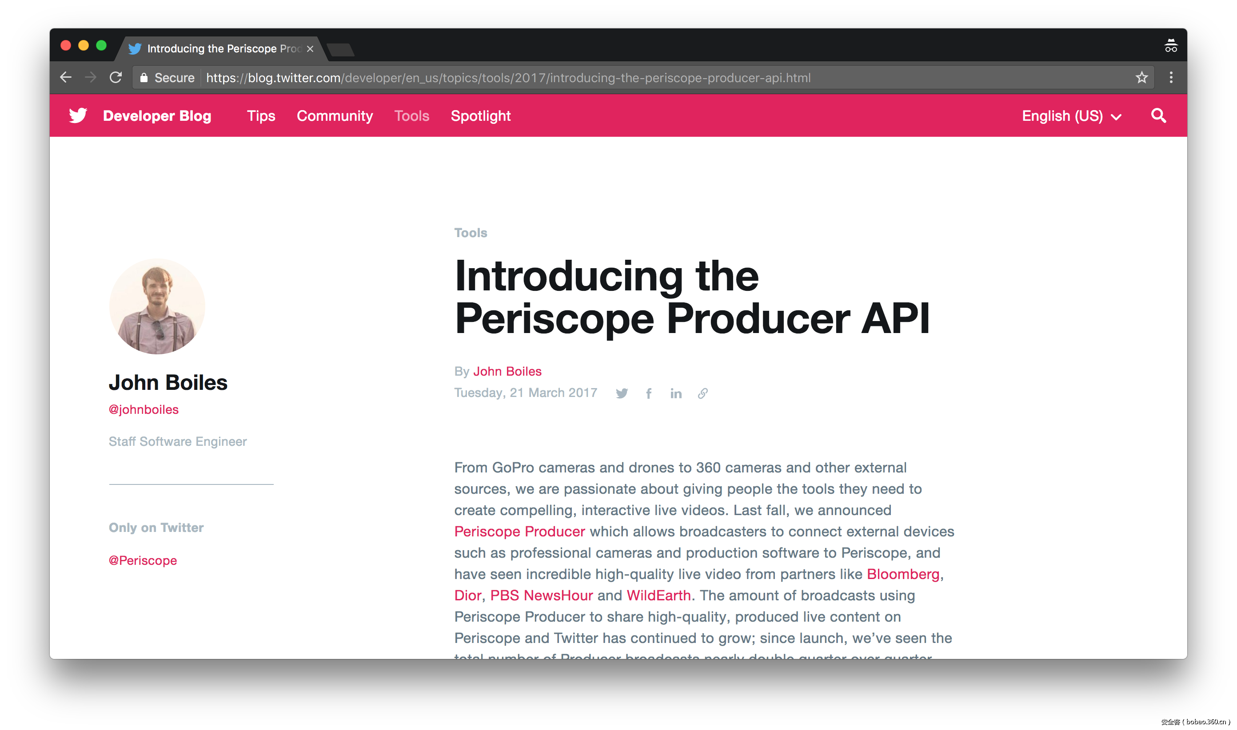Viewport: 1237px width, 730px height.
Task: Share article via Twitter icon
Action: click(x=622, y=393)
